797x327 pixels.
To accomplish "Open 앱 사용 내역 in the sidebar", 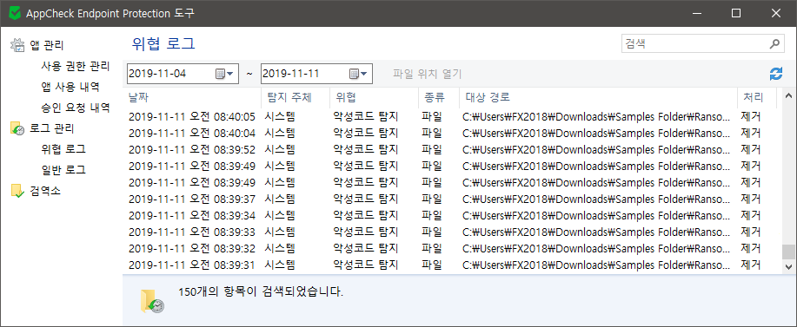I will click(x=70, y=87).
